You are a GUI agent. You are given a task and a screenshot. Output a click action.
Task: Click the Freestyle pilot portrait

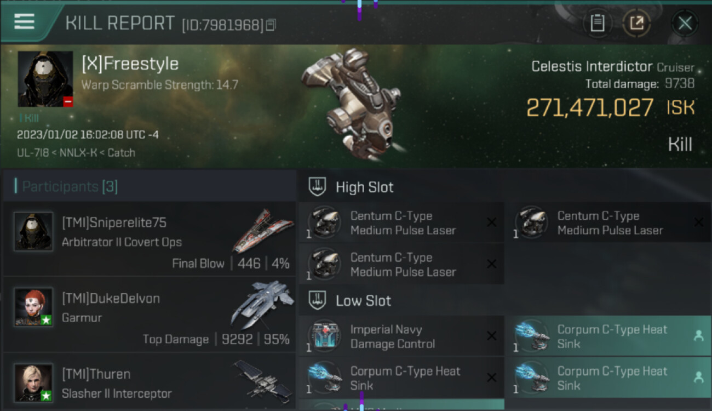tap(45, 79)
